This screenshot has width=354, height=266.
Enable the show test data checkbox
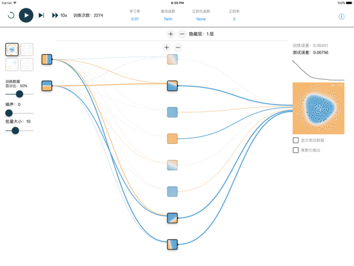coord(296,140)
